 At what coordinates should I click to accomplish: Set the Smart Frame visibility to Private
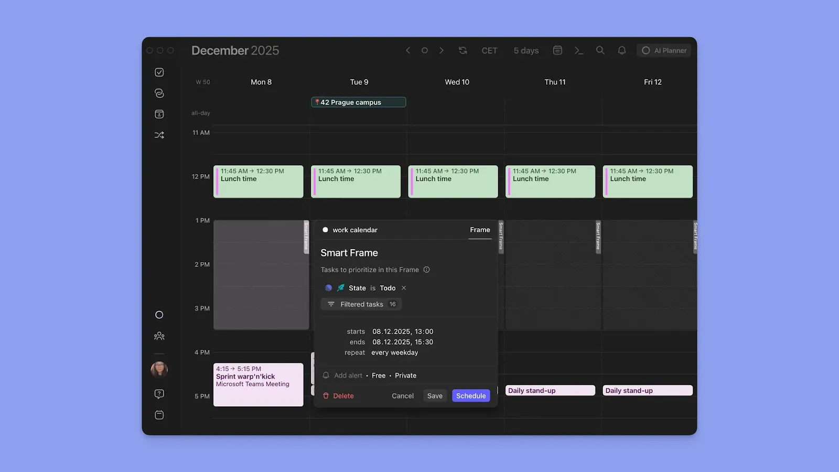tap(405, 376)
